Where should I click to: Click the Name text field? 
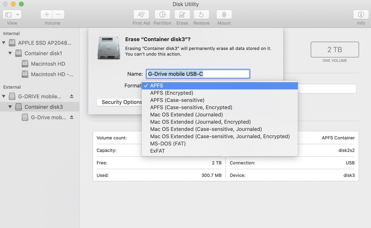pos(198,74)
